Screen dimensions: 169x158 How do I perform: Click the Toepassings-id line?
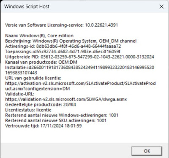[63, 52]
